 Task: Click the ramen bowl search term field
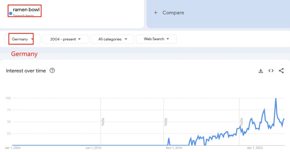(26, 10)
